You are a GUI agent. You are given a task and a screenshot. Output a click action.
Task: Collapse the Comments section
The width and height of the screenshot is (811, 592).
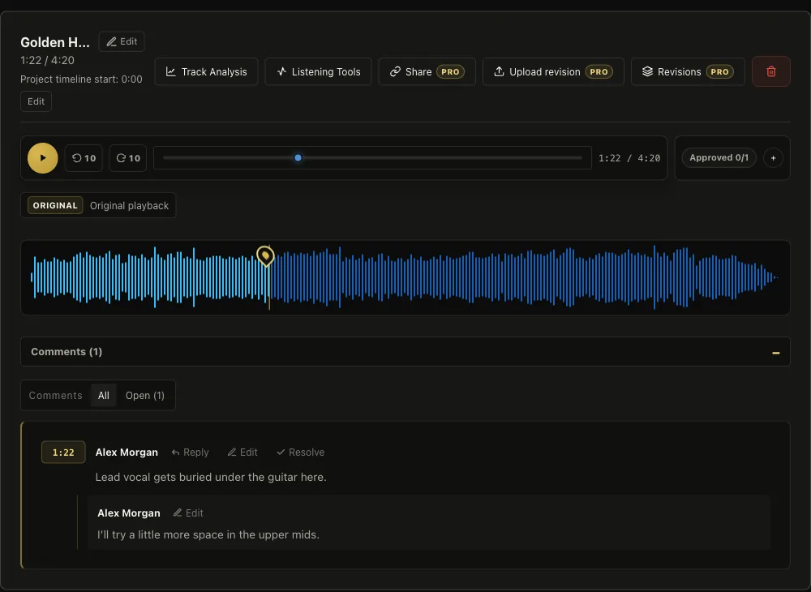(x=775, y=352)
